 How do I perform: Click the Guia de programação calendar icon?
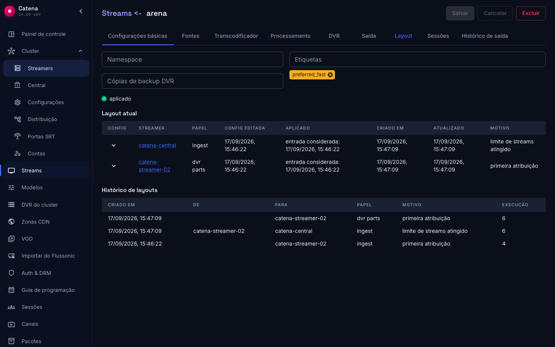tap(12, 290)
